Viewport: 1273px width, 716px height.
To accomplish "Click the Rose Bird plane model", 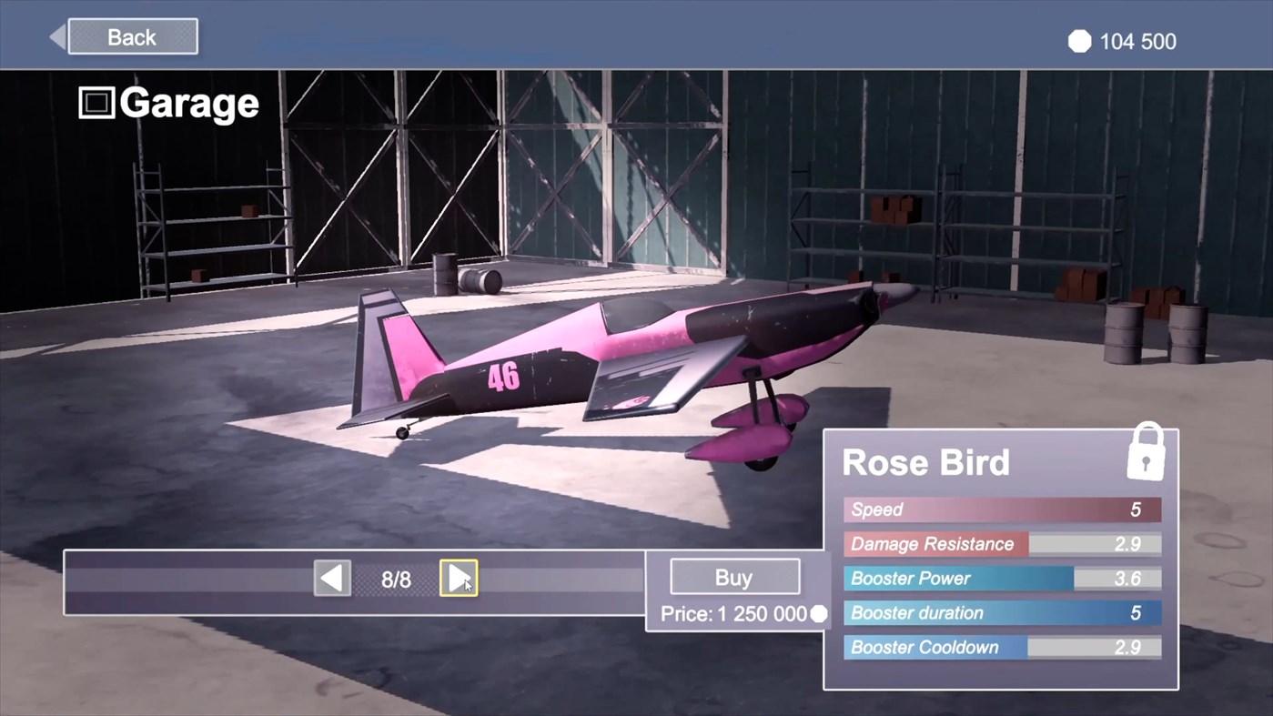I will pyautogui.click(x=591, y=364).
